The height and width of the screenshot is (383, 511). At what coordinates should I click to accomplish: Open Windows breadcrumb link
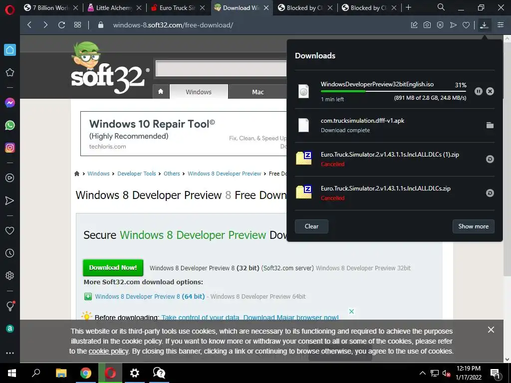(x=98, y=174)
